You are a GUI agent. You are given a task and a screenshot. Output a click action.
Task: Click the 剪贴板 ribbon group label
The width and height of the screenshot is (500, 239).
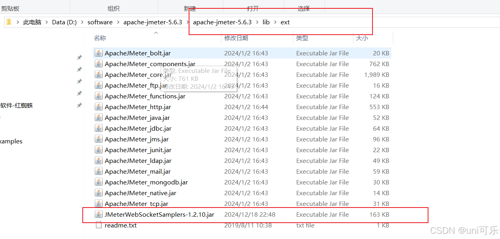(x=10, y=8)
